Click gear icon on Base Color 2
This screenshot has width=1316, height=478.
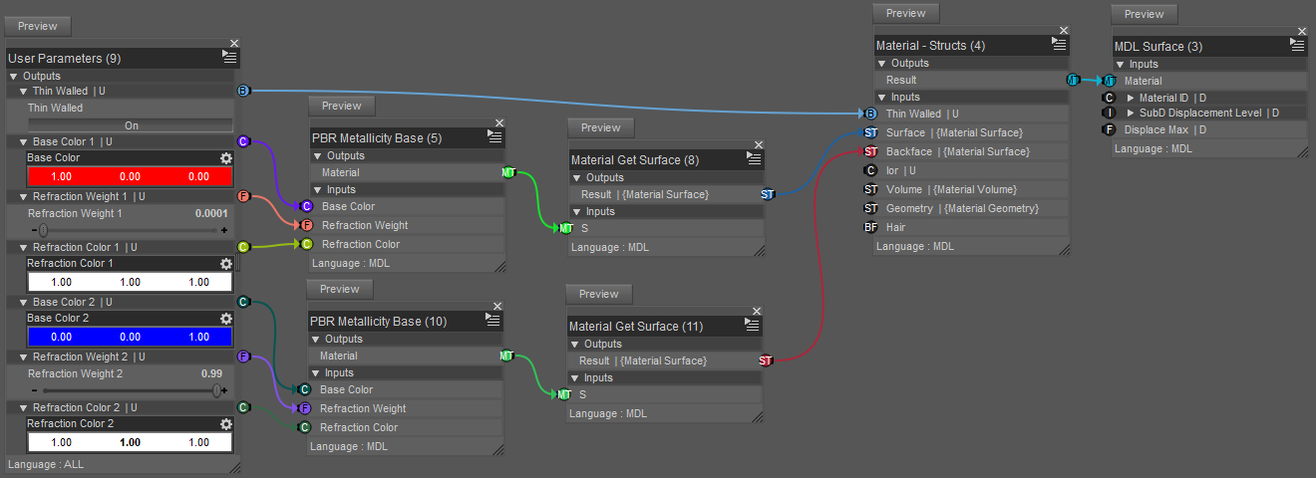tap(226, 319)
